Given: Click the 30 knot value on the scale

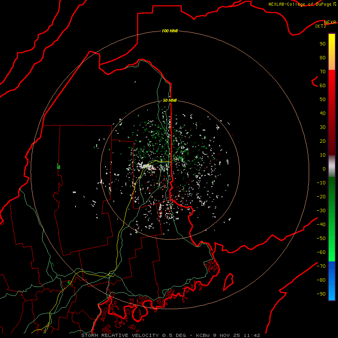Looking at the screenshot, I should click(323, 127).
